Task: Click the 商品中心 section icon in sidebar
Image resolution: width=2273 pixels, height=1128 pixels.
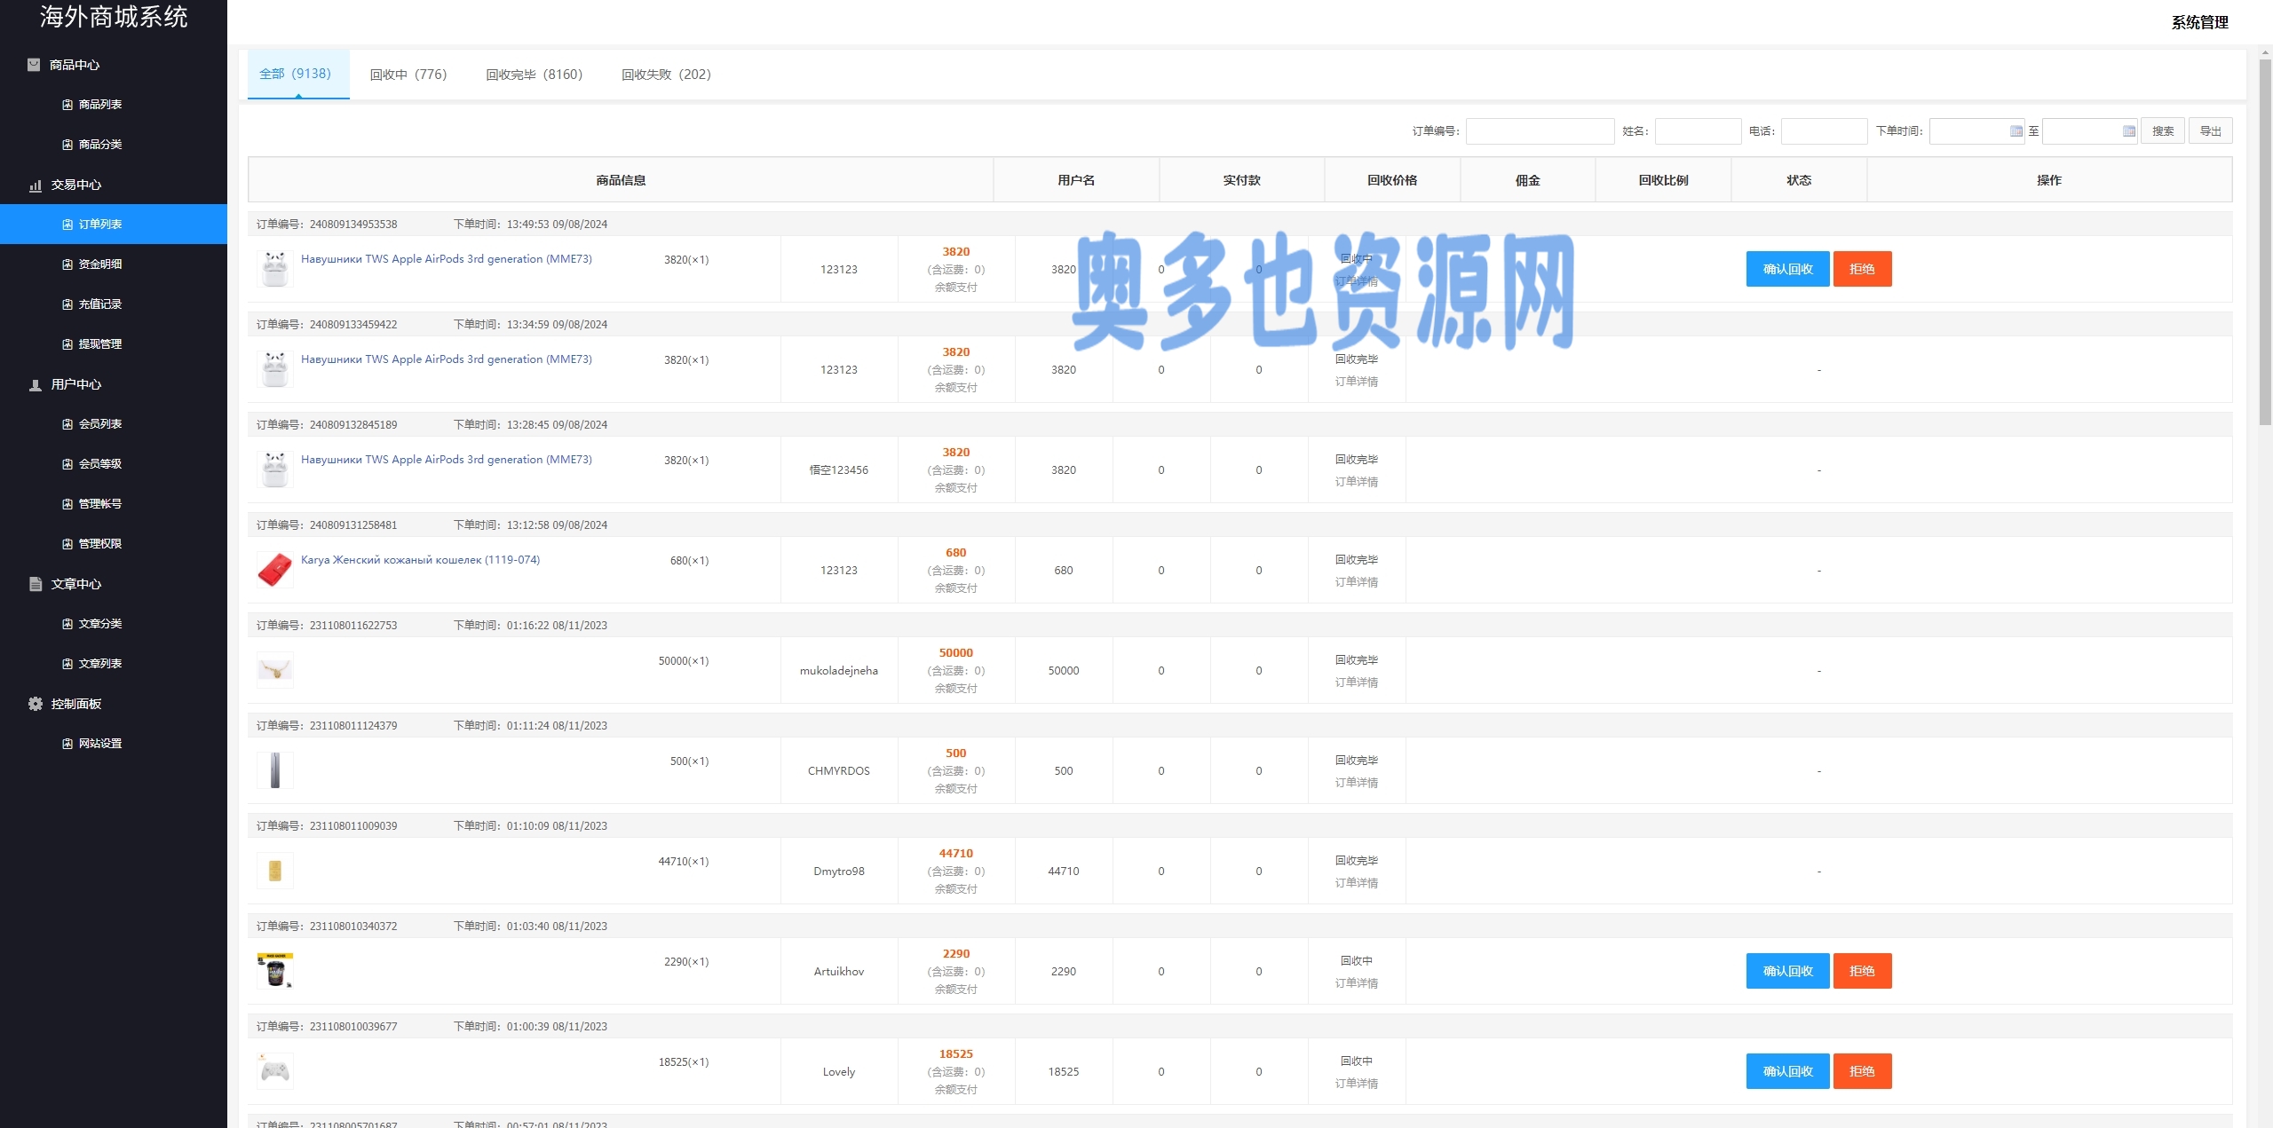Action: (34, 65)
